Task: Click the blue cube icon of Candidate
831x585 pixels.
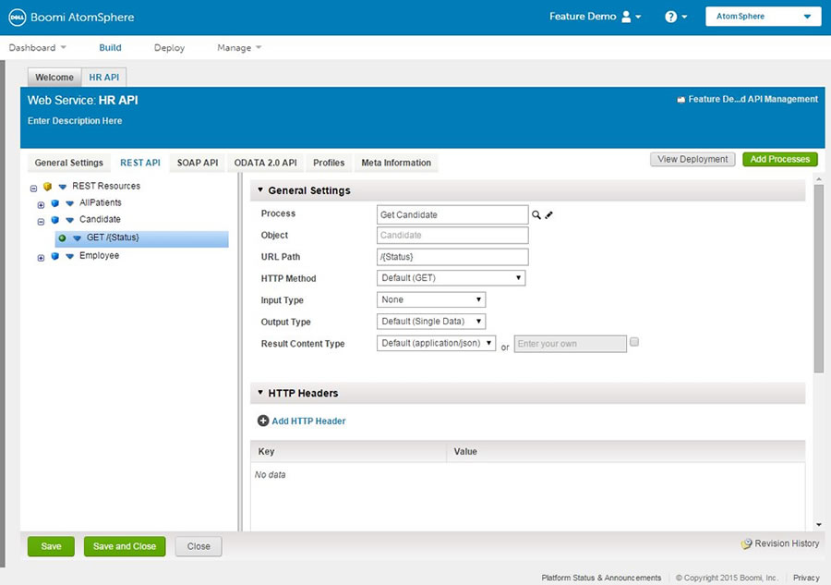Action: pyautogui.click(x=54, y=220)
